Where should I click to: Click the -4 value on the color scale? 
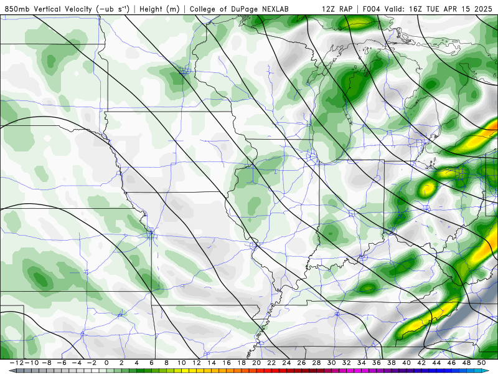point(77,363)
